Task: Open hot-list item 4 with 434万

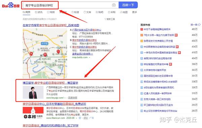Action: (159, 47)
